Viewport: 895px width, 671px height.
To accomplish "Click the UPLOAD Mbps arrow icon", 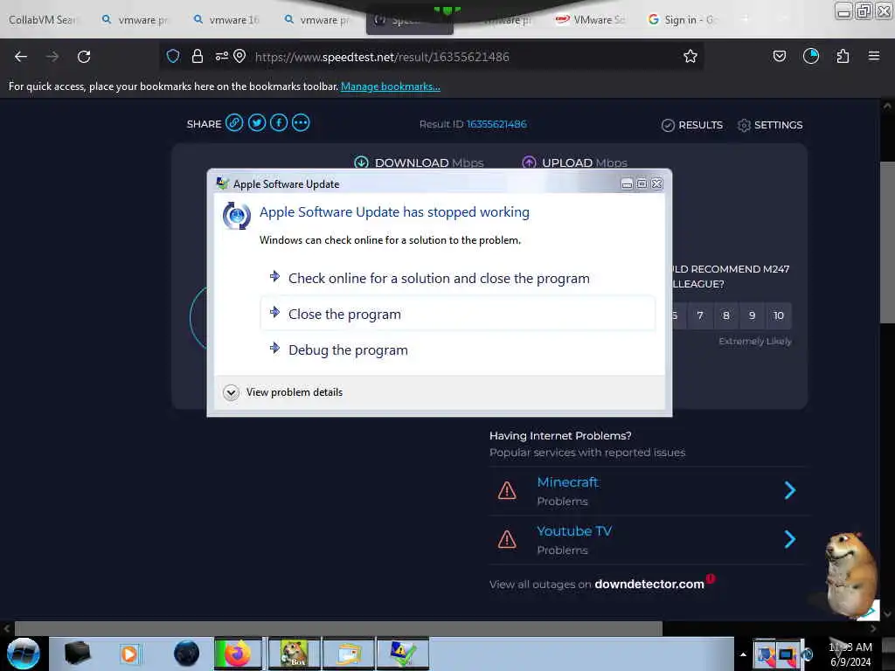I will (529, 163).
